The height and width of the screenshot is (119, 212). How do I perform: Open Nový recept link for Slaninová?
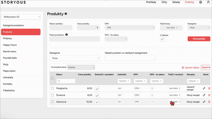point(193,102)
